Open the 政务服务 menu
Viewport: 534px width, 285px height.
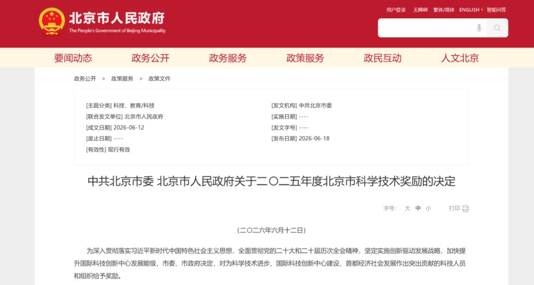[x=228, y=58]
